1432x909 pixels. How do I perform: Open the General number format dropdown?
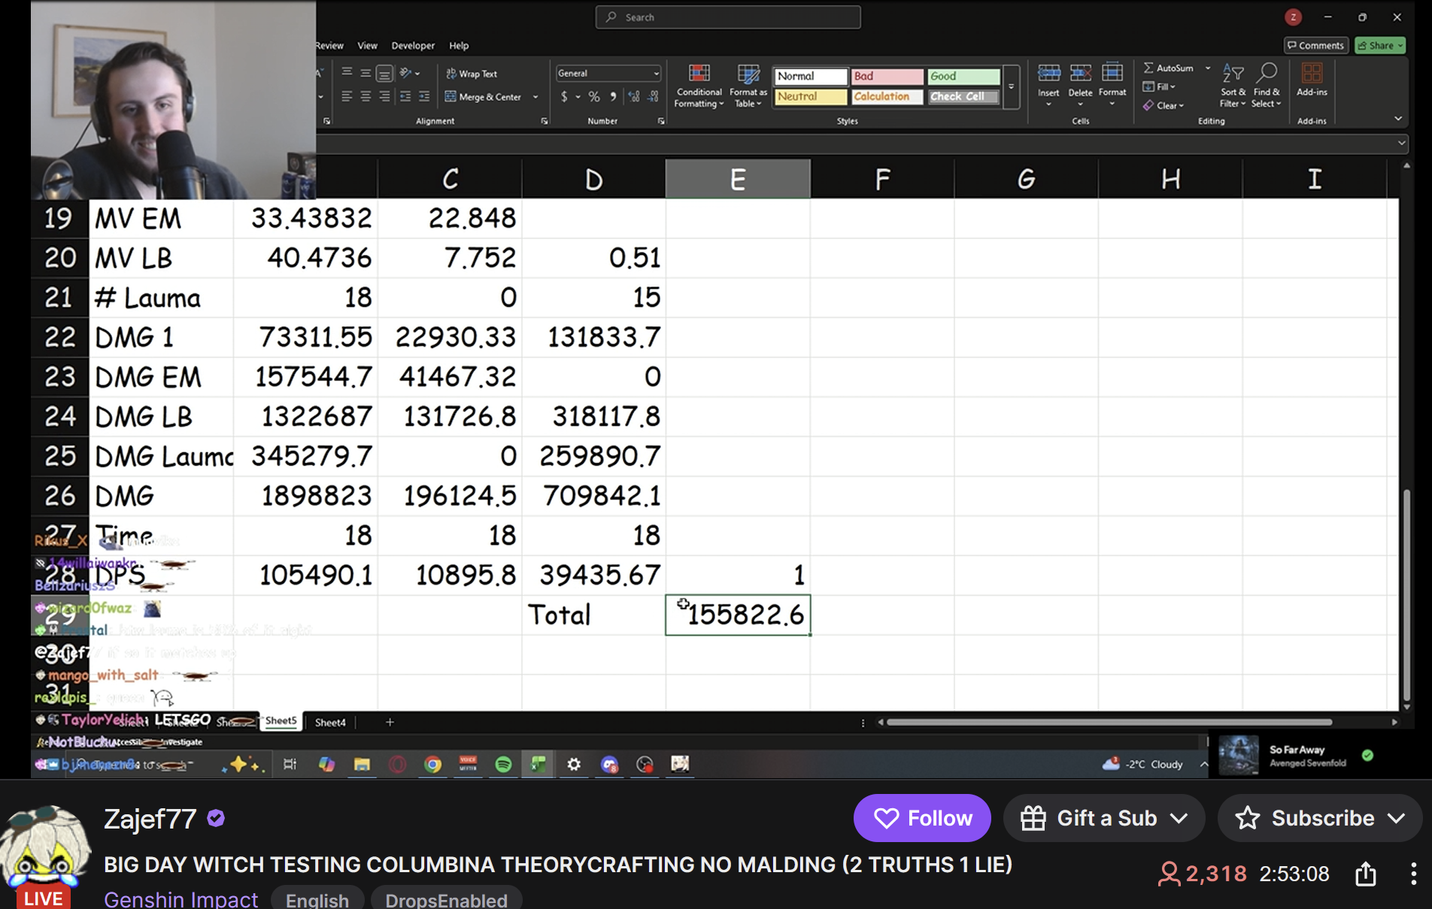point(608,73)
